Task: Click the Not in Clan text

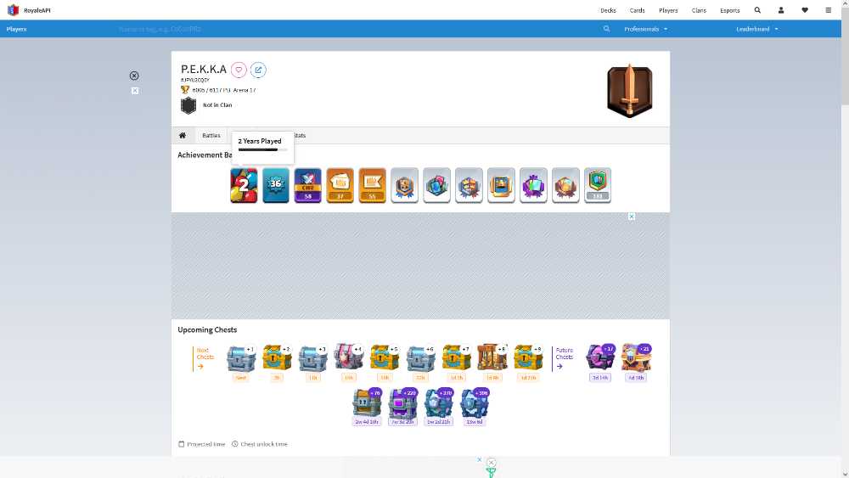Action: (217, 105)
